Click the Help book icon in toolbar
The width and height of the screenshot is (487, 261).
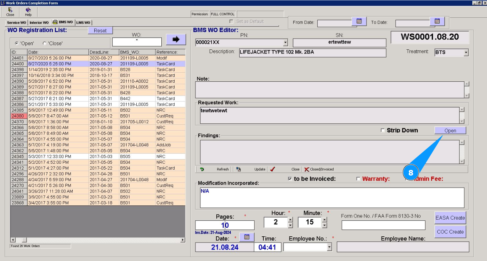(x=28, y=10)
